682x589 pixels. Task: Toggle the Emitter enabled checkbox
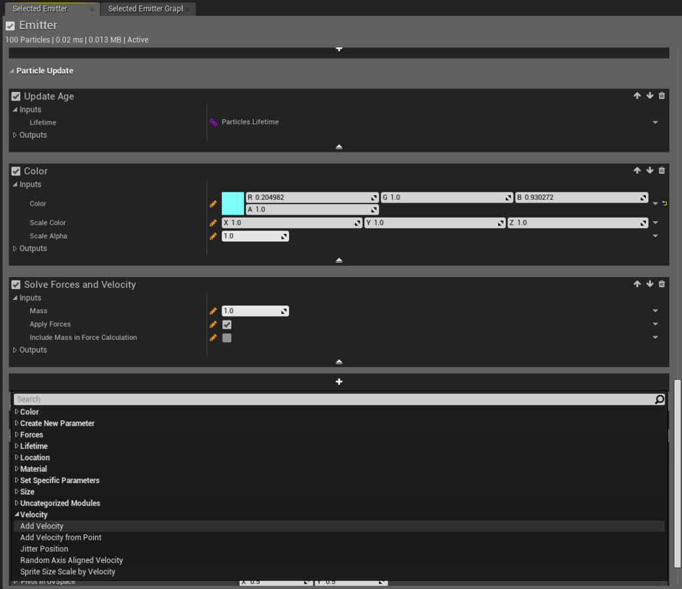(11, 26)
